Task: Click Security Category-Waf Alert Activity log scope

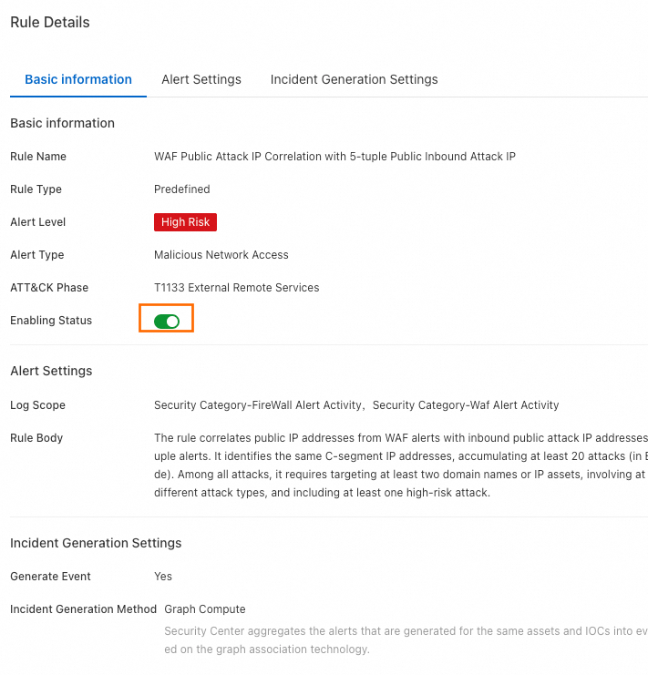Action: 466,405
